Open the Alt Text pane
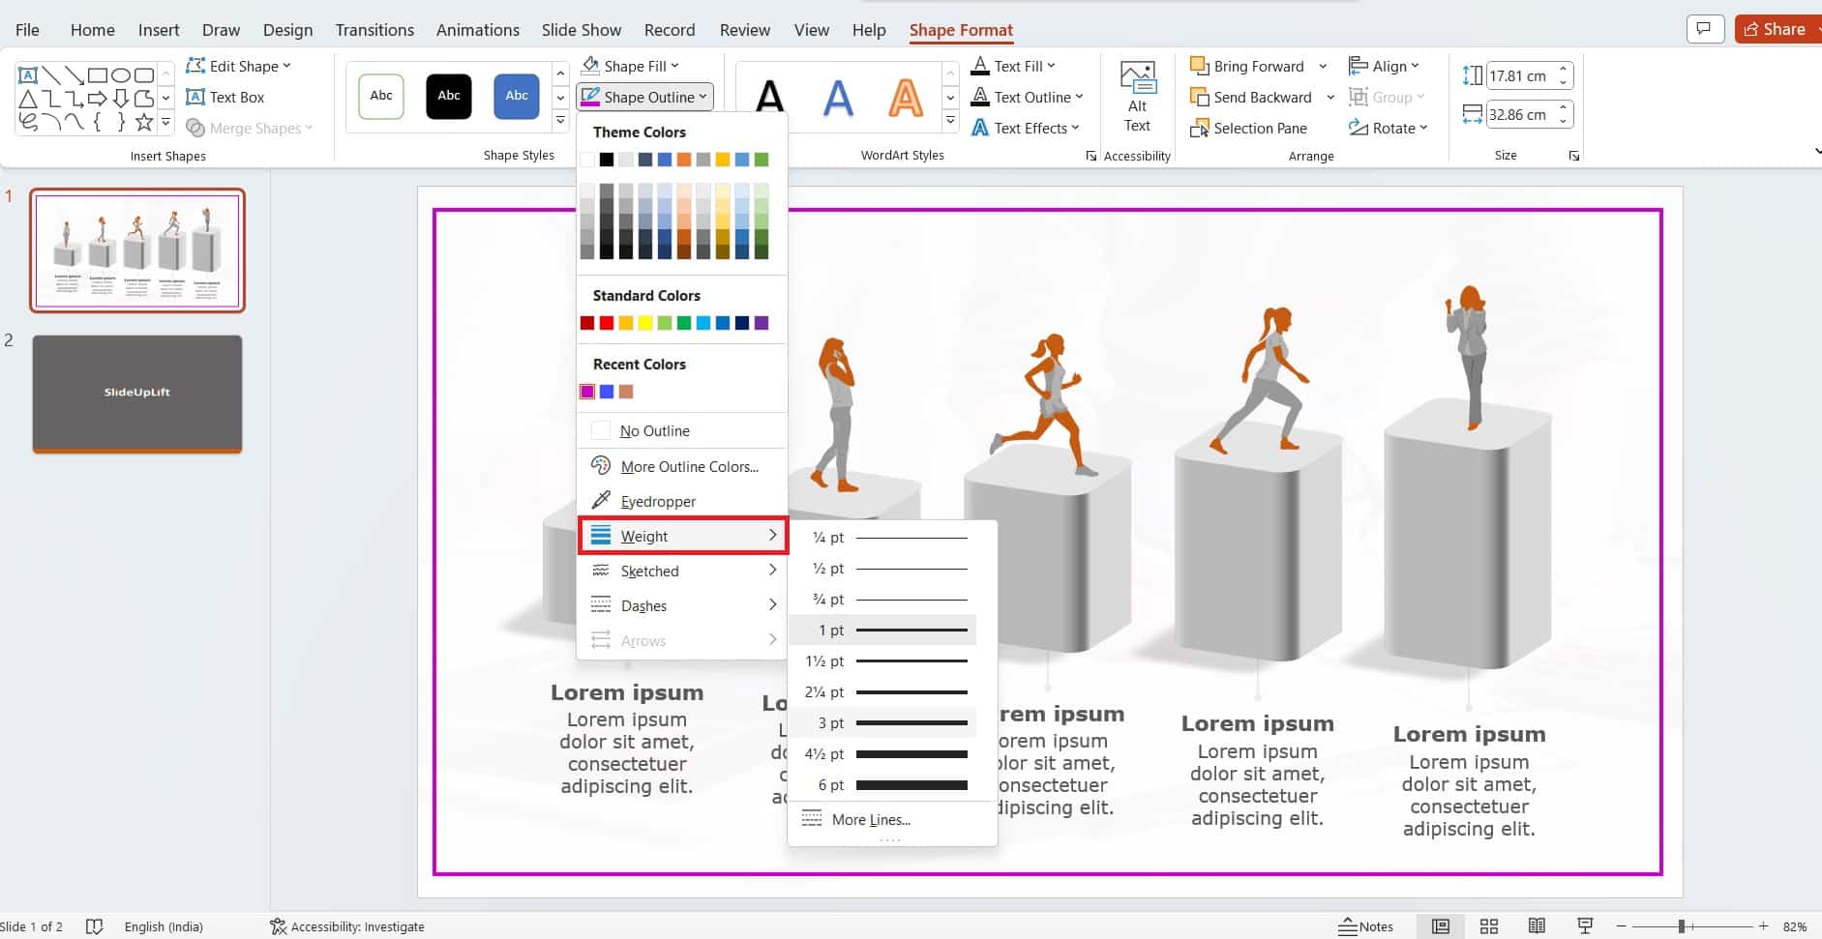Screen dimensions: 1822x939 coord(1137,96)
